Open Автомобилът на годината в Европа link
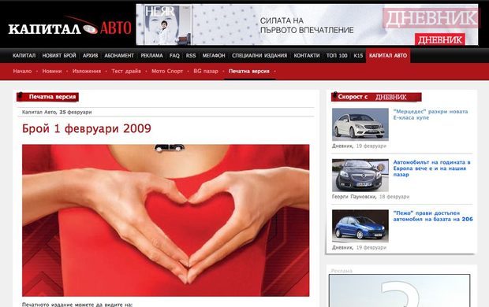 click(431, 168)
